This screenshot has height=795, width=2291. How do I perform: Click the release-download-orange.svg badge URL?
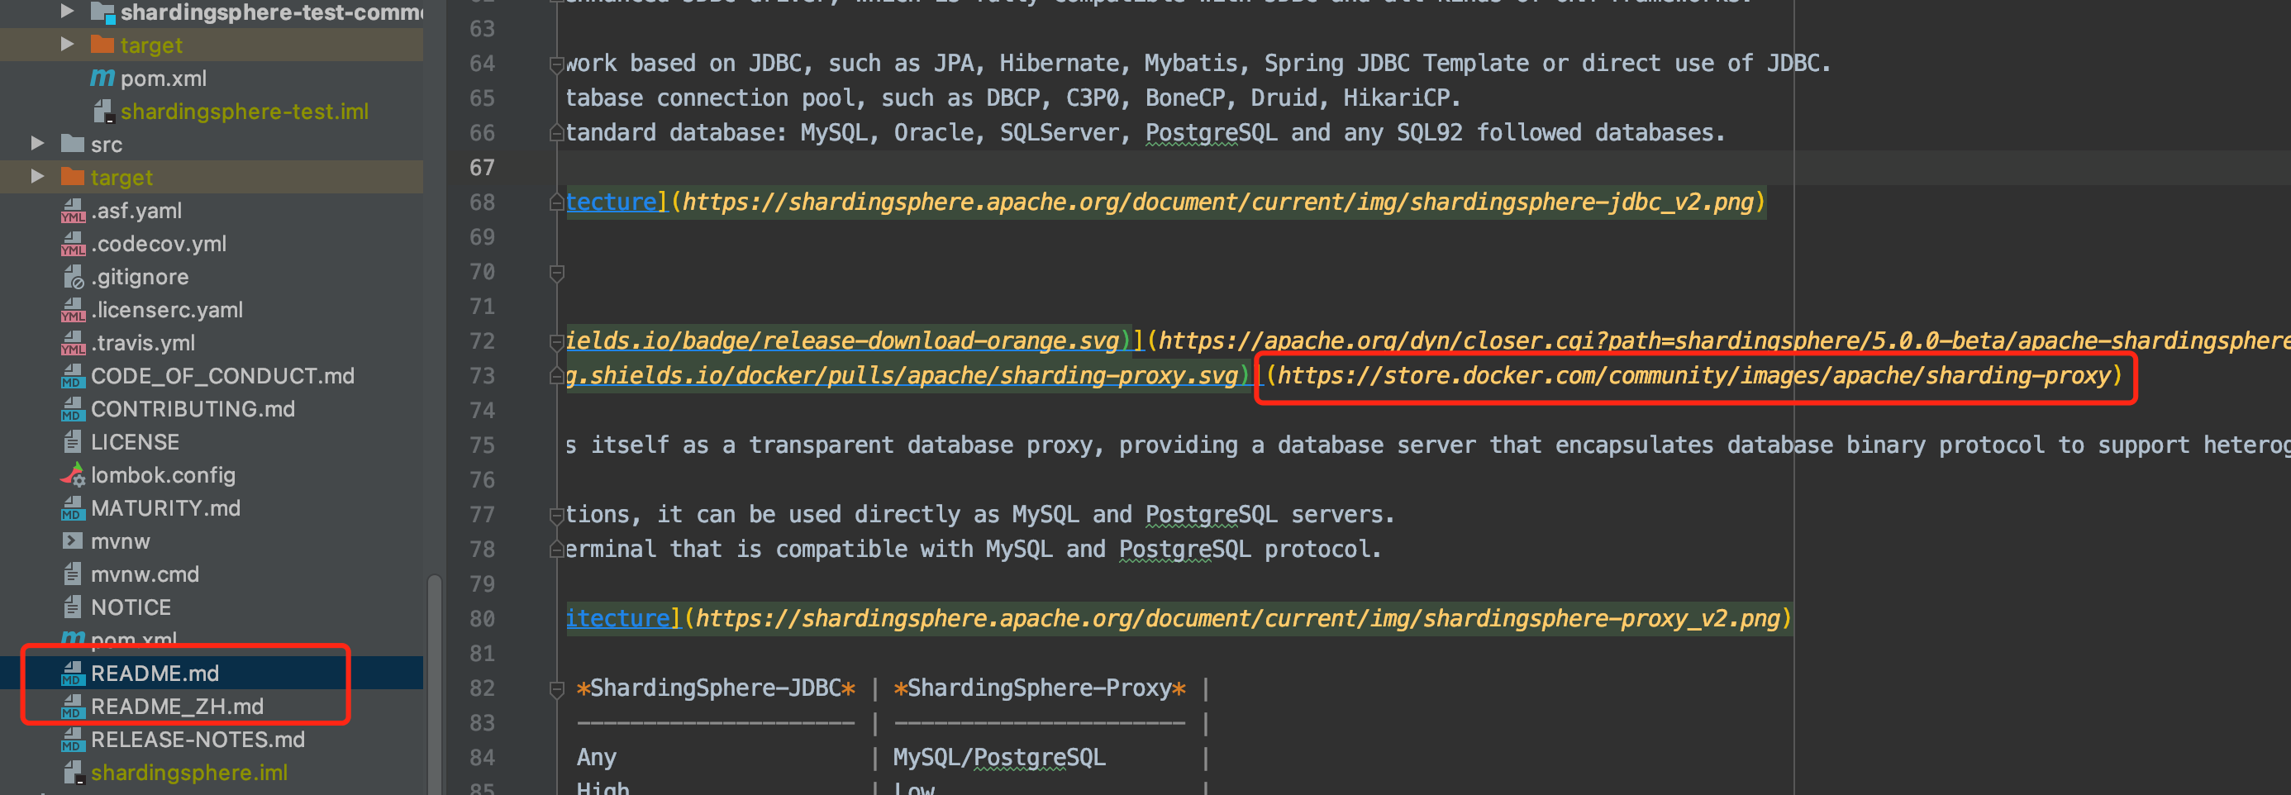click(x=842, y=340)
